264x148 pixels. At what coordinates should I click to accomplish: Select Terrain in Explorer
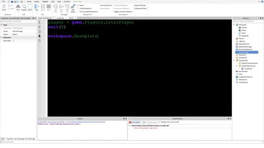pyautogui.click(x=244, y=30)
